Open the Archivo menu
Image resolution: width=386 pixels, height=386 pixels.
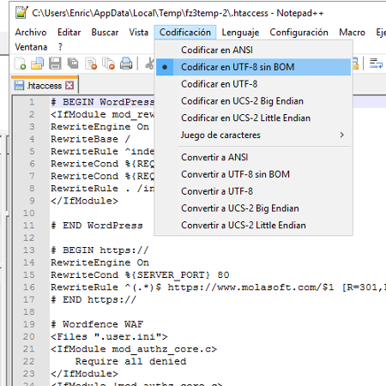pos(31,33)
